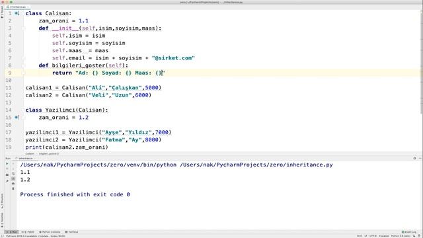Open the Event Log
Viewport: 423px width, 238px height.
(x=409, y=232)
